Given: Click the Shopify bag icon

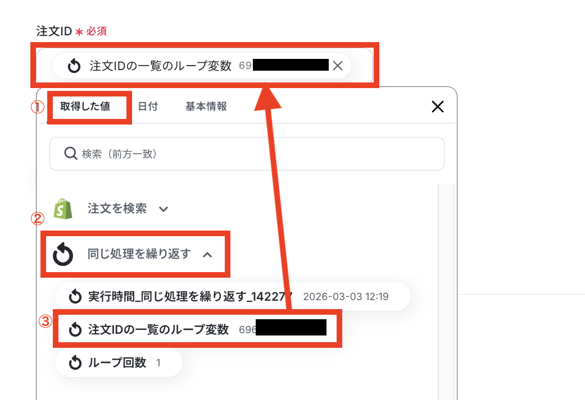Looking at the screenshot, I should point(63,209).
